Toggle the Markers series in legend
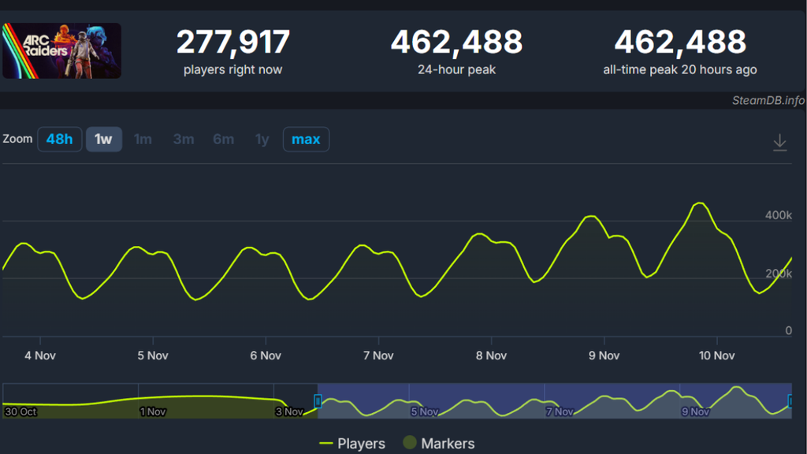 (439, 444)
